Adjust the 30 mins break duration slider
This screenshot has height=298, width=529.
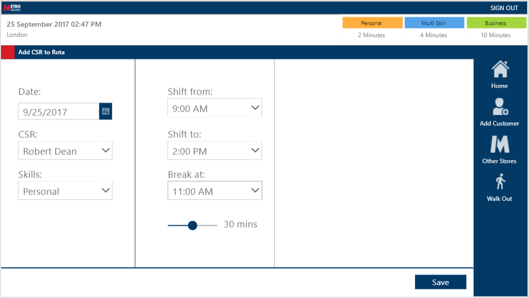pos(192,225)
